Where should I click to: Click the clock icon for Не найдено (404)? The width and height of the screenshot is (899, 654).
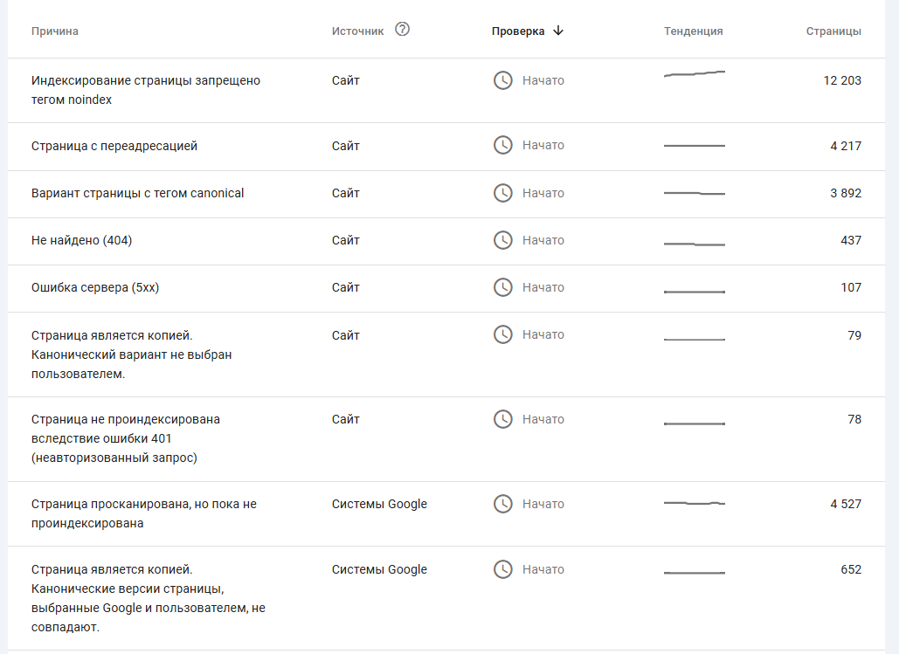(503, 240)
